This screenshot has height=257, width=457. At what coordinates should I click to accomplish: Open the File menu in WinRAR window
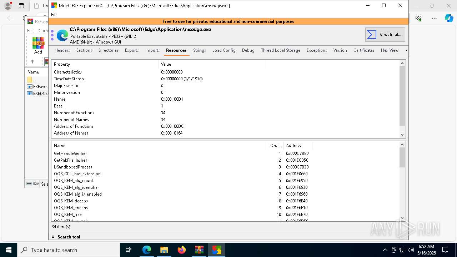(x=30, y=31)
